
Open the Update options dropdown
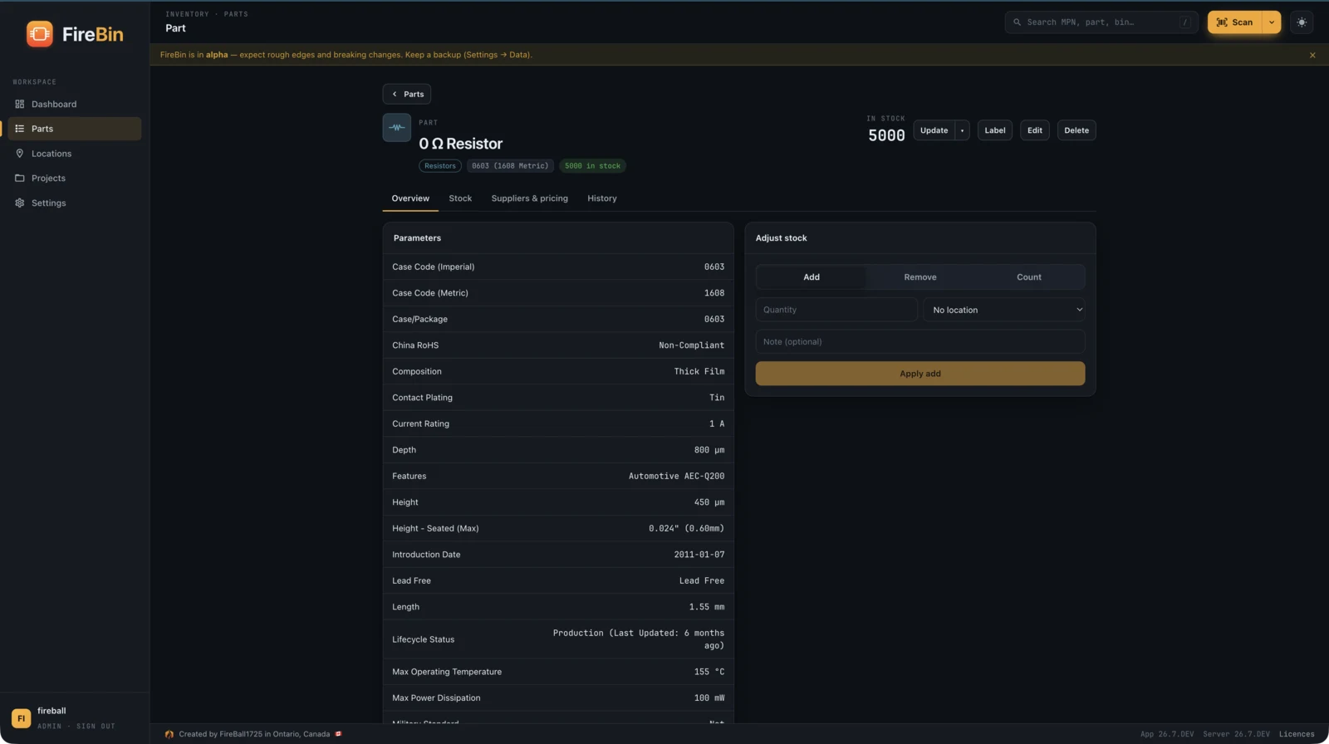(x=962, y=130)
